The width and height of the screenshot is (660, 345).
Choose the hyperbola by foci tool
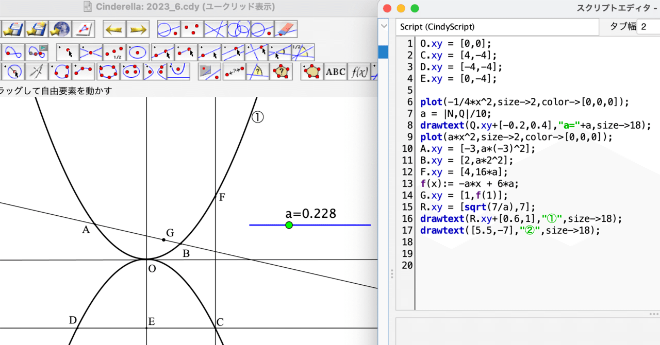[x=155, y=71]
